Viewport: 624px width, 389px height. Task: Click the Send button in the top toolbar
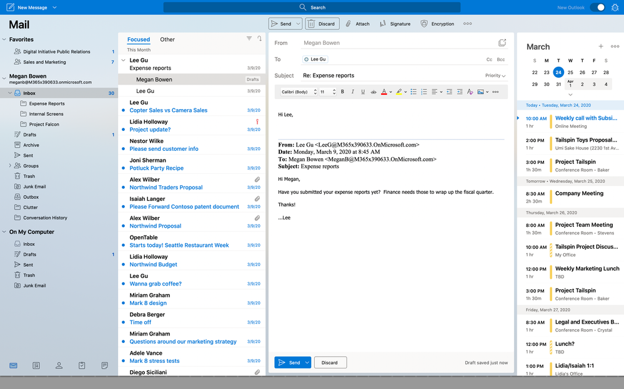pos(281,24)
